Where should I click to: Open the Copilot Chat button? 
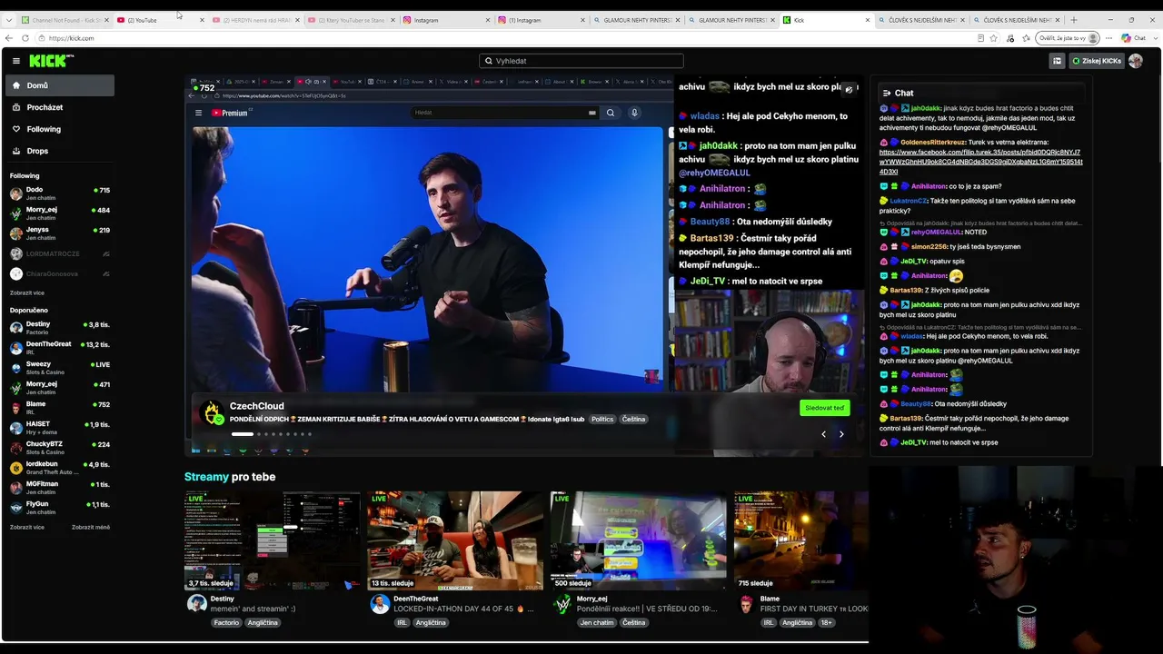pos(1133,38)
